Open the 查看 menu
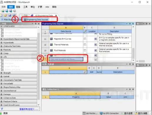The height and width of the screenshot is (115, 152). (18, 7)
